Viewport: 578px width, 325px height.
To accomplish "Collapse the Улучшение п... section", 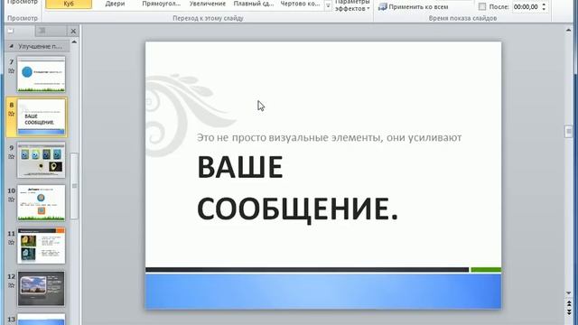I will click(x=12, y=46).
